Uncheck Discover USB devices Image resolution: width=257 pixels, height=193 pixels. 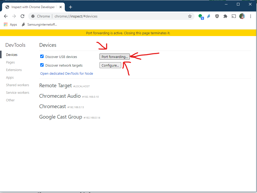coord(42,56)
